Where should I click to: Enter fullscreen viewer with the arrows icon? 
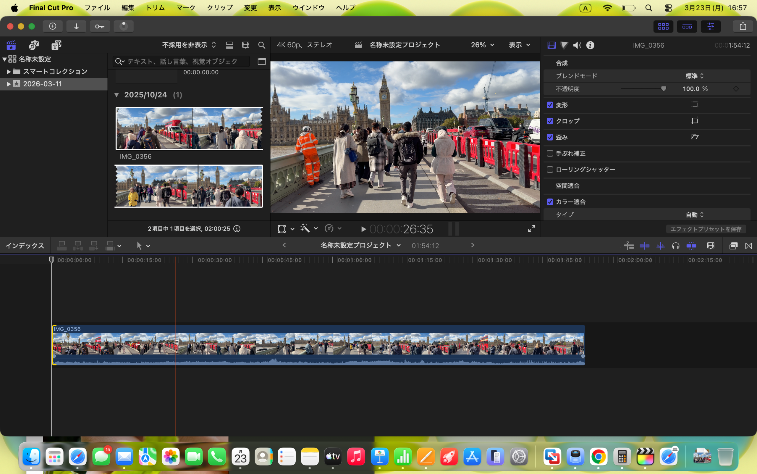[531, 229]
